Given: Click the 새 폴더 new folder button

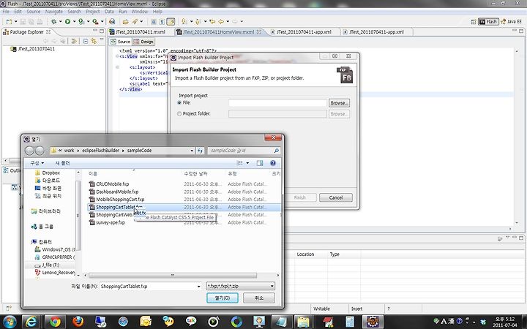Looking at the screenshot, I should [62, 163].
